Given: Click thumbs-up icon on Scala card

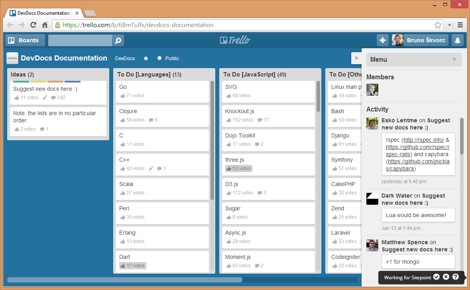Looking at the screenshot, I should (123, 193).
